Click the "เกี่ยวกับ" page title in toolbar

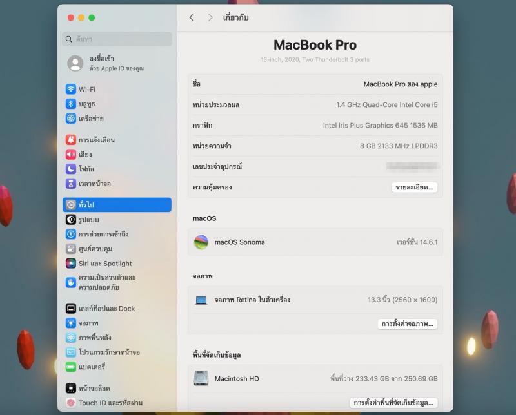[235, 17]
